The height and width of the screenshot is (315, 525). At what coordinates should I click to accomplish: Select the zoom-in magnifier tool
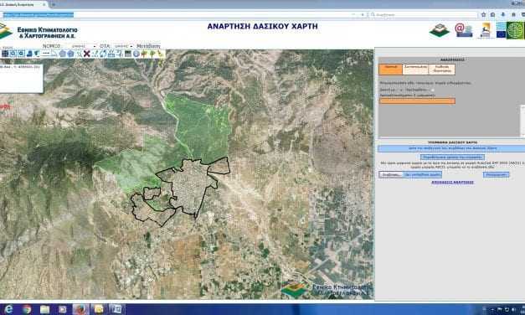coord(13,54)
